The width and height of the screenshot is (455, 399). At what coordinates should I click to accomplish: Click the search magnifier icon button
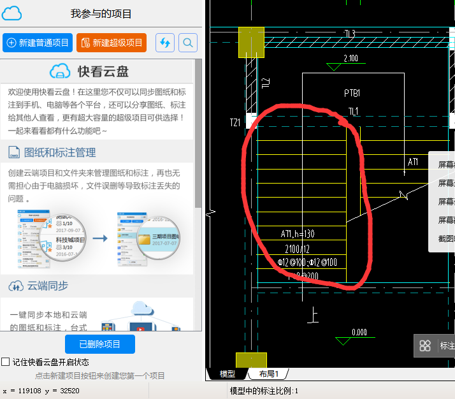tap(188, 43)
